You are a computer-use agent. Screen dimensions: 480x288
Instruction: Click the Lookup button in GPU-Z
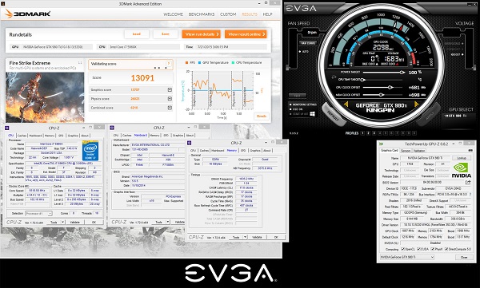click(x=462, y=158)
